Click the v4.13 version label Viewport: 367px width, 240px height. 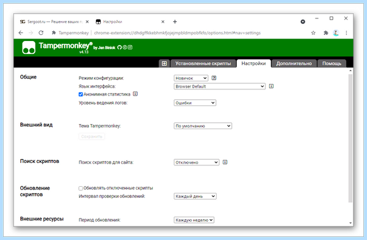pos(84,52)
